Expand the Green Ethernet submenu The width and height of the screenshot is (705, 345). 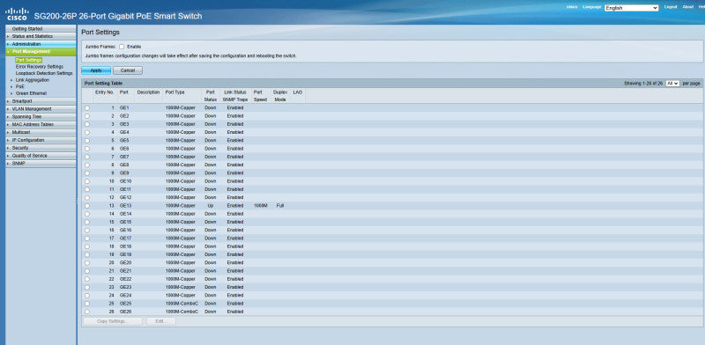pos(31,93)
